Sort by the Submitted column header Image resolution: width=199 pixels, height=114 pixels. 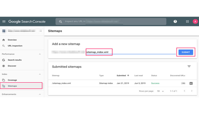pyautogui.click(x=121, y=76)
